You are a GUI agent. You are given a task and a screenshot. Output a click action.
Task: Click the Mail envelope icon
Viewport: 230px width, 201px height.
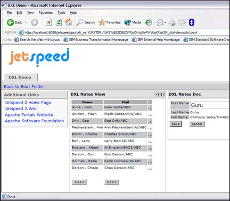[160, 22]
